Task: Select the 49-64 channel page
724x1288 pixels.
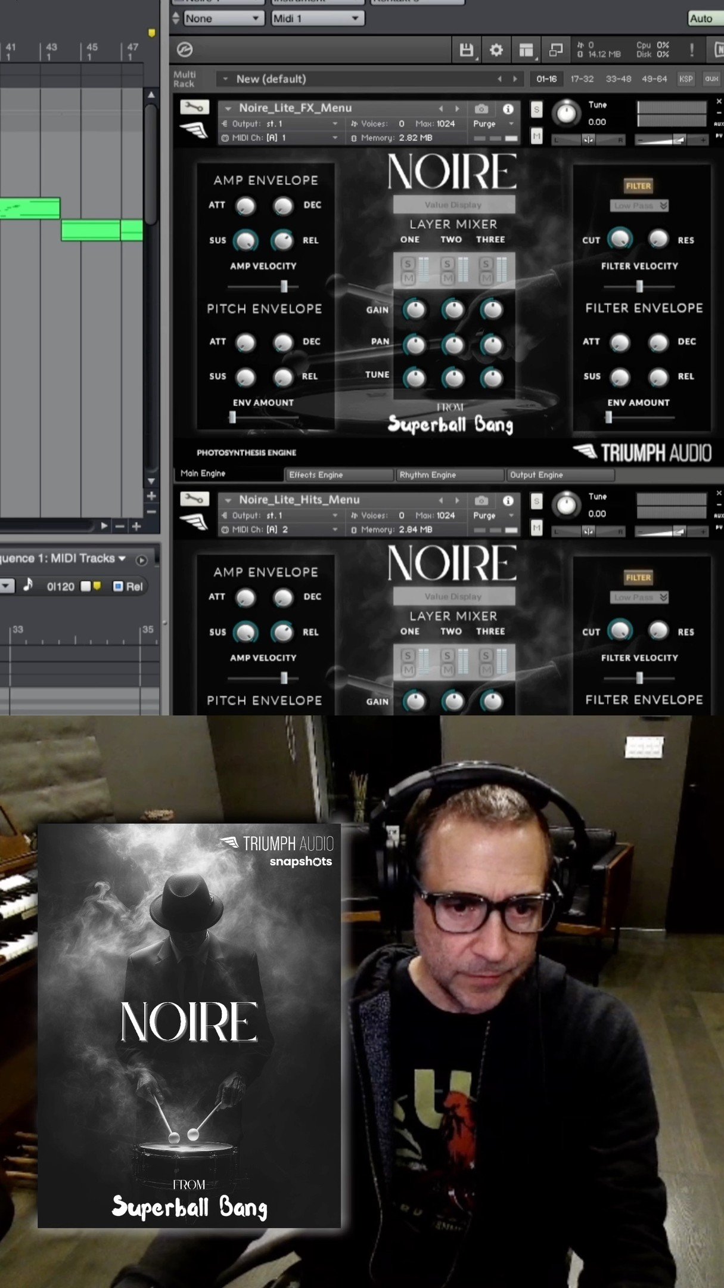Action: (x=654, y=79)
